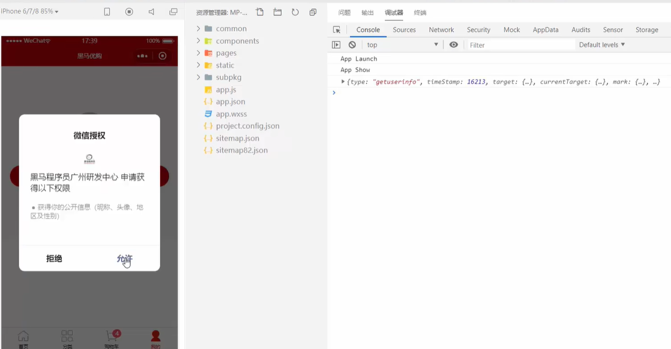This screenshot has height=349, width=671.
Task: Switch to the 终端 panel tab
Action: pos(420,12)
